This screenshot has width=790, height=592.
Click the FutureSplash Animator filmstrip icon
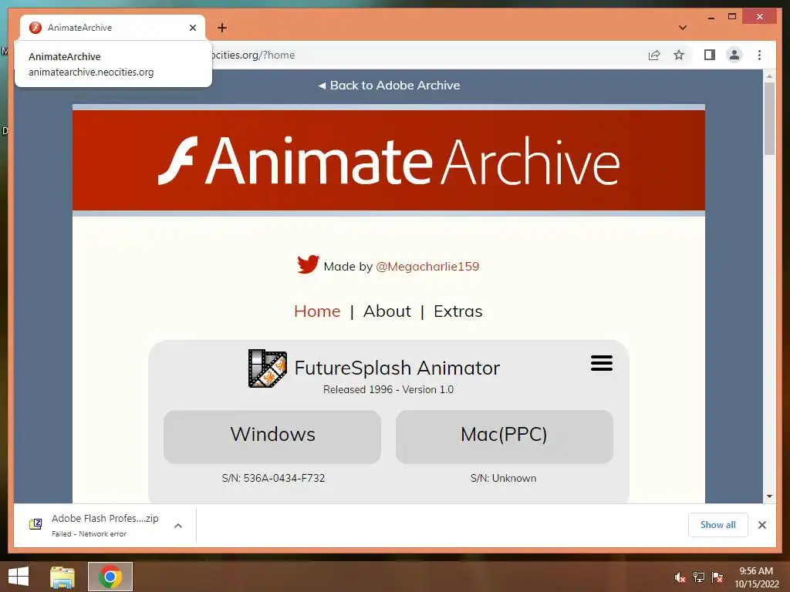pos(268,368)
